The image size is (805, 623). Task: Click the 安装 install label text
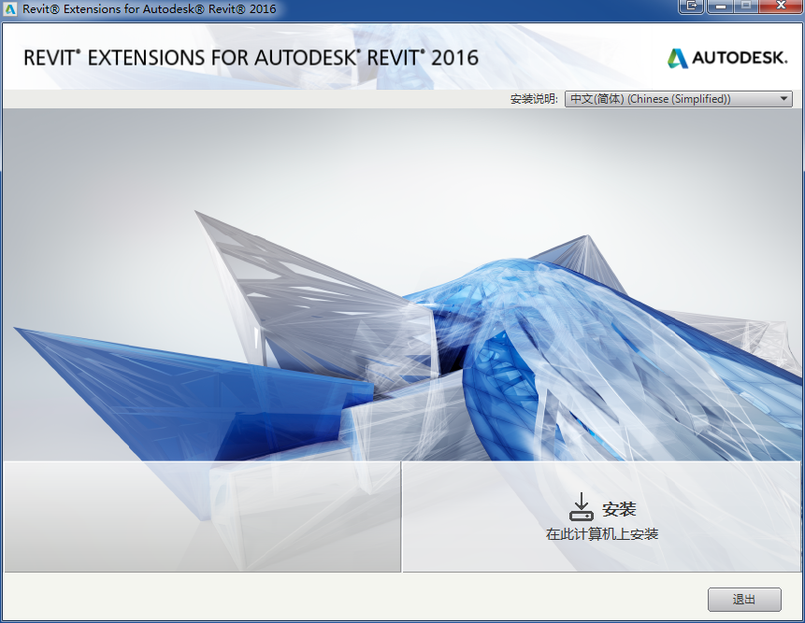619,509
